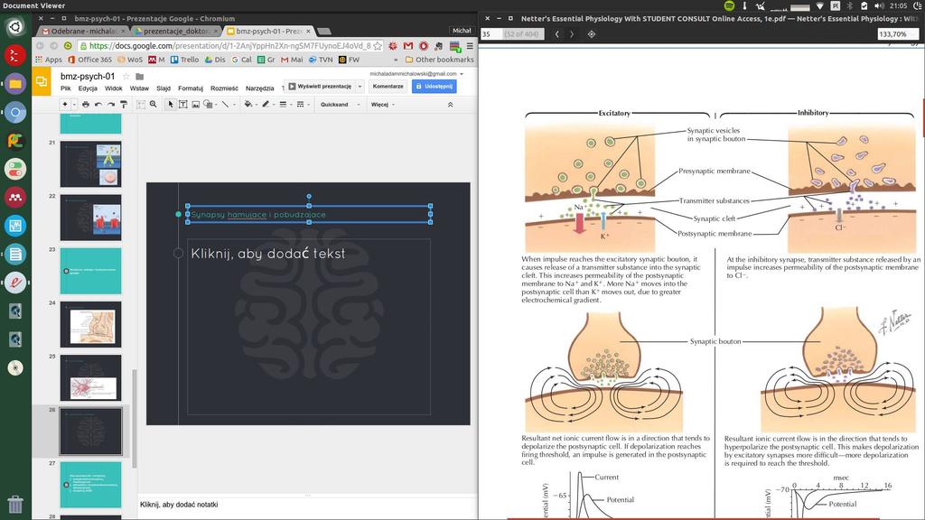Image resolution: width=925 pixels, height=520 pixels.
Task: Open the account email dropdown
Action: [416, 74]
